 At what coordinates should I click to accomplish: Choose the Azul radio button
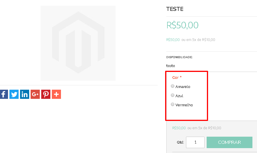click(x=173, y=95)
